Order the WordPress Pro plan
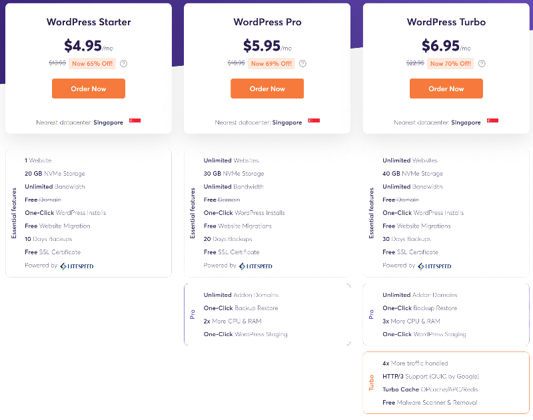This screenshot has height=420, width=533. tap(267, 89)
